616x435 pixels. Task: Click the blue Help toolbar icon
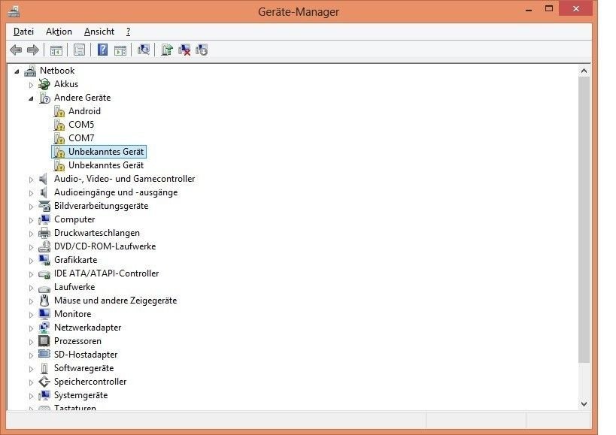tap(102, 50)
